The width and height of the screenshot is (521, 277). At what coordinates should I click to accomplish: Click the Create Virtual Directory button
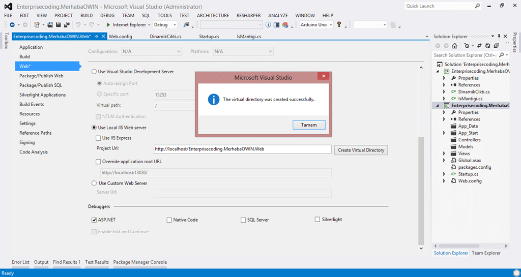[x=361, y=150]
